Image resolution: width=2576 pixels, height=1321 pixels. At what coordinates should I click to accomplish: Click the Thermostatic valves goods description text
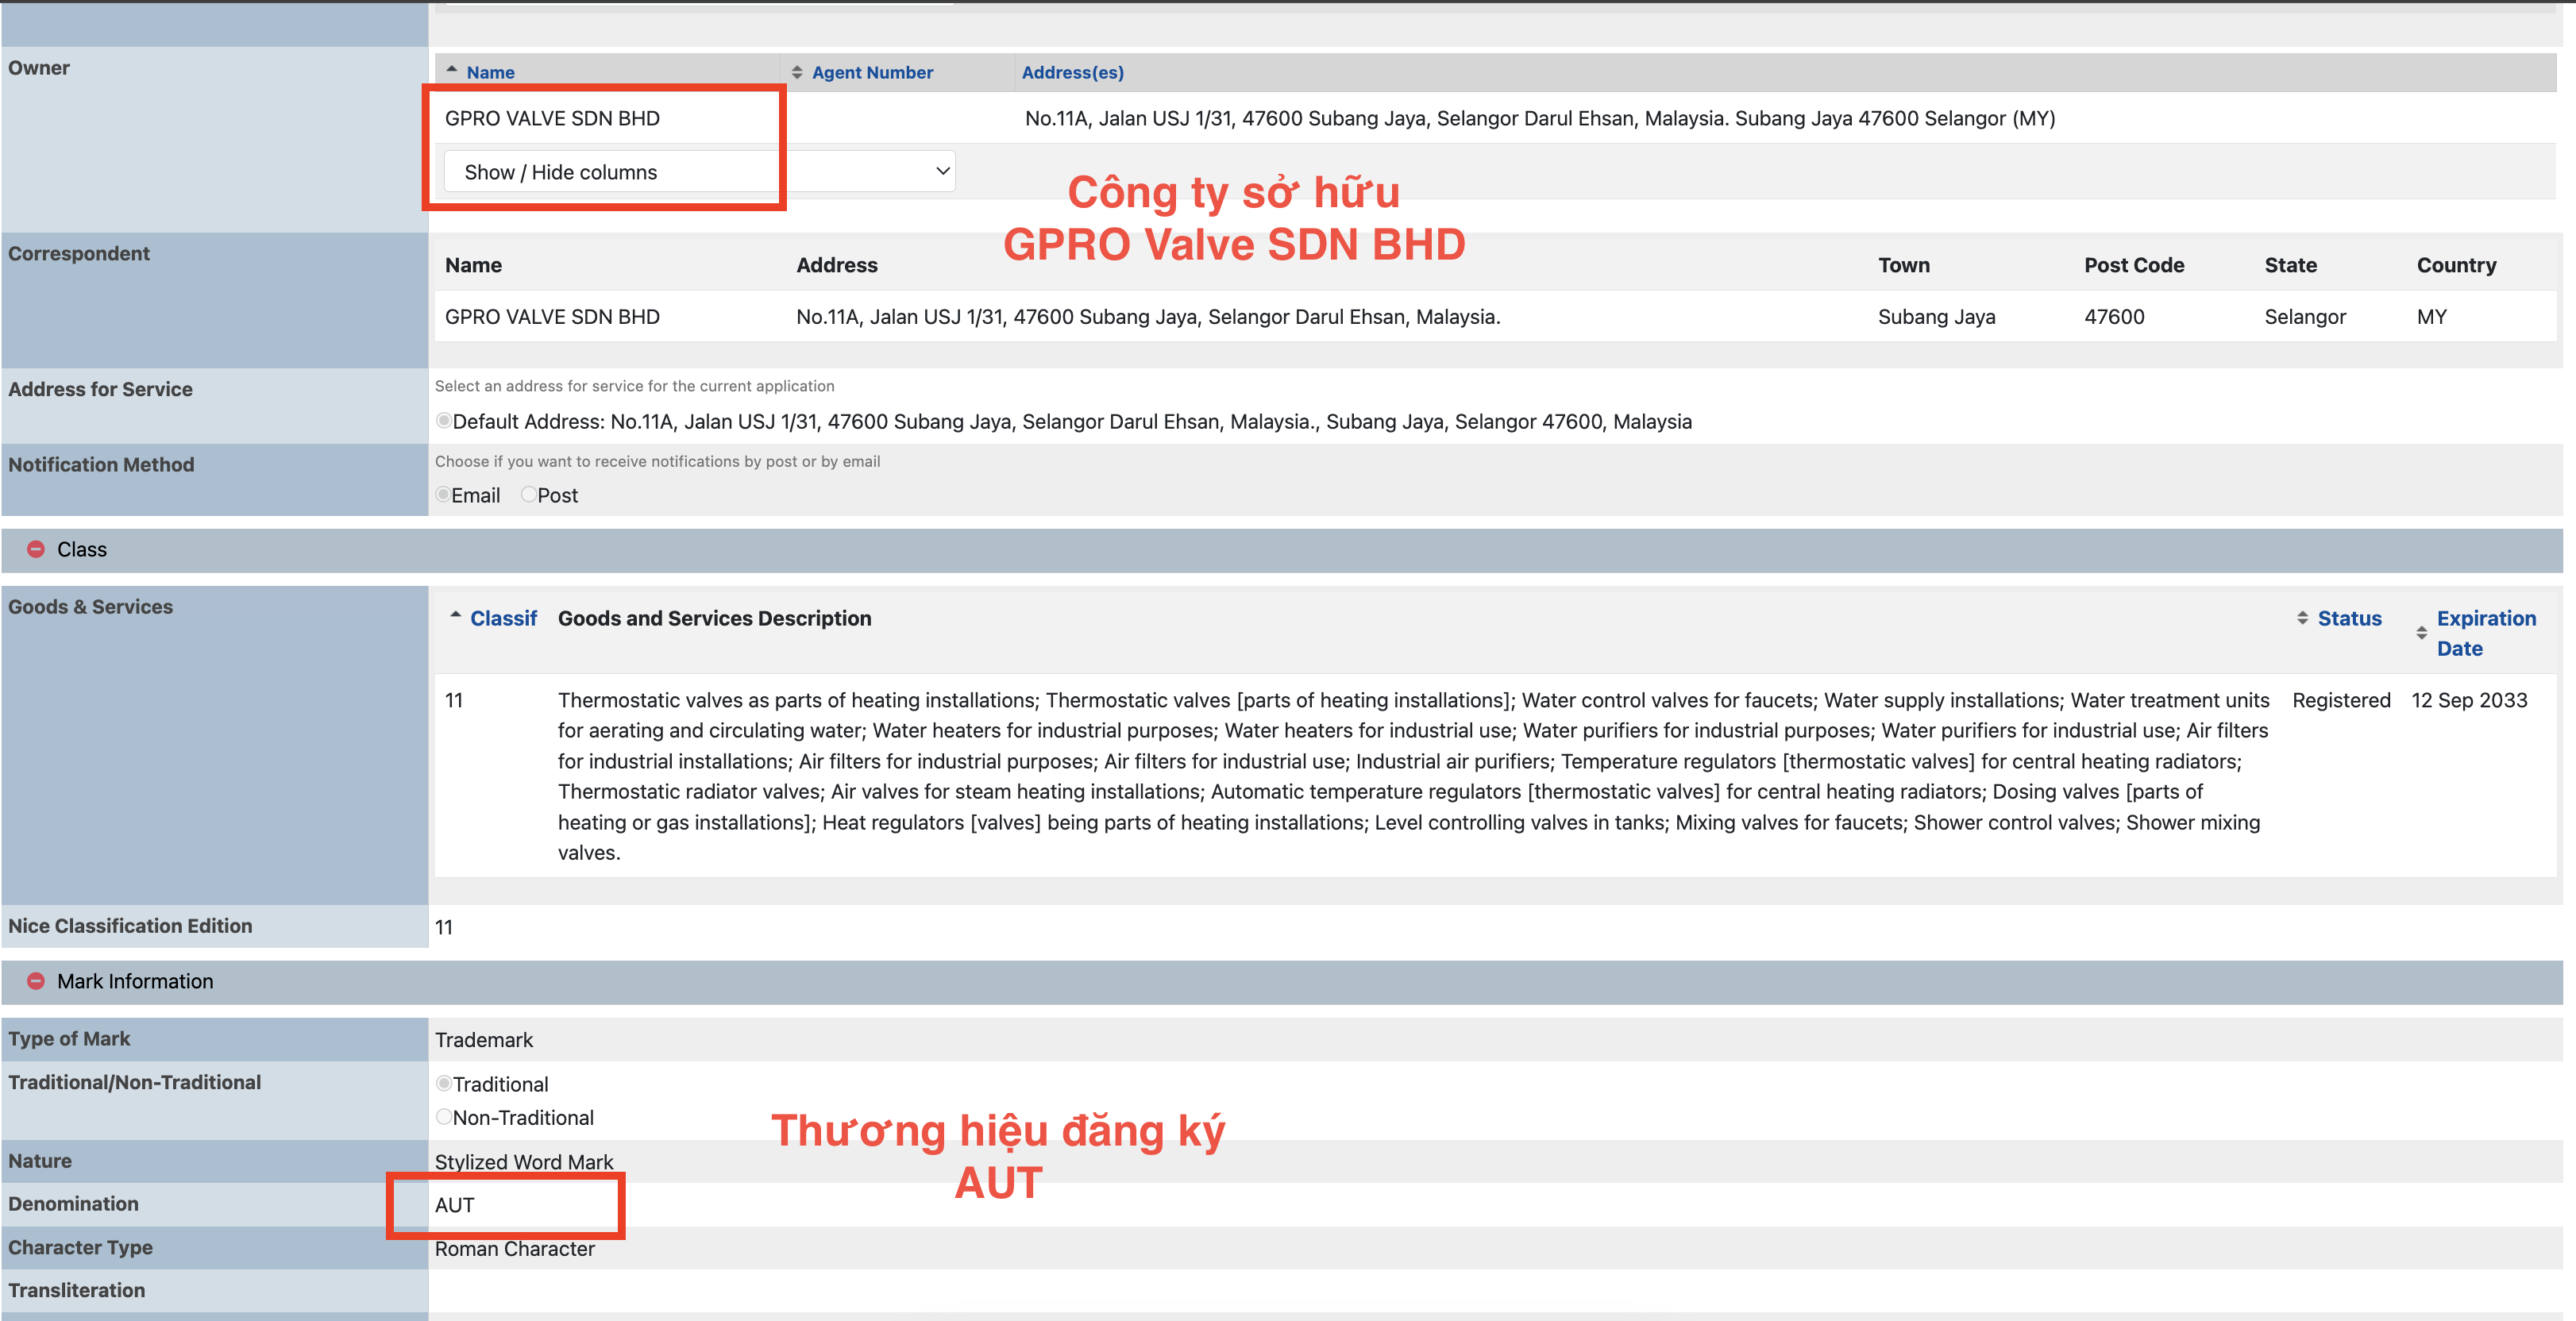click(x=1413, y=776)
